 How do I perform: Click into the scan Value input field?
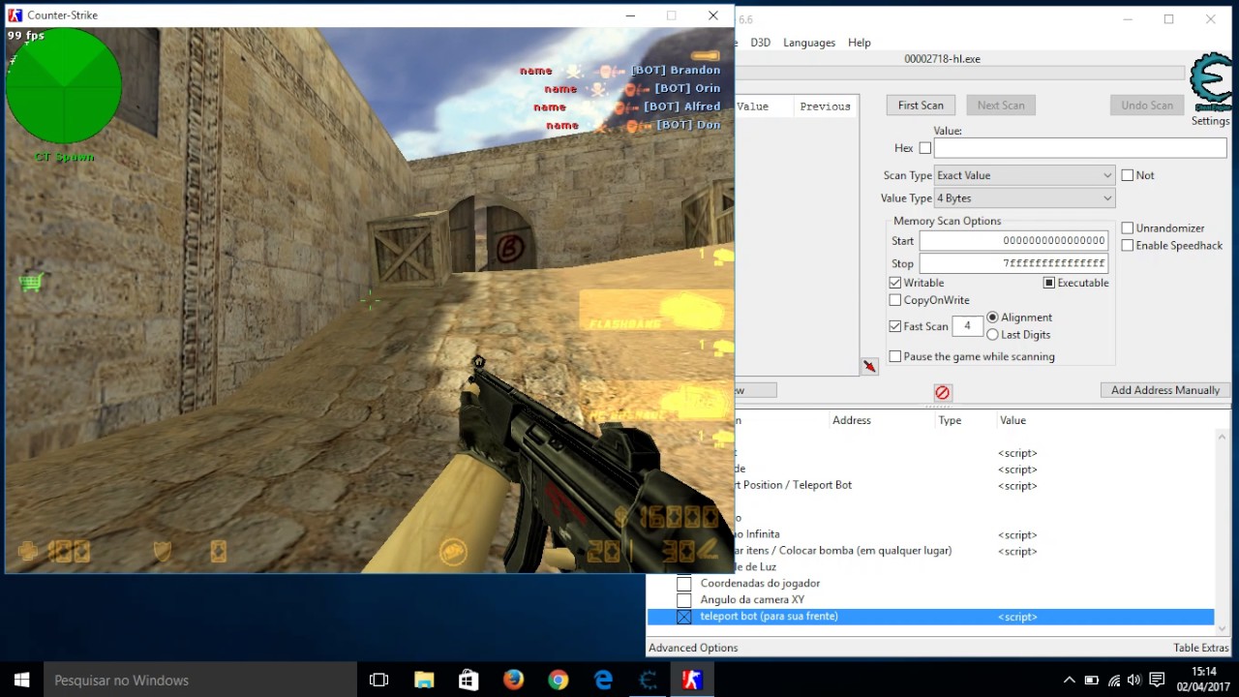click(1079, 148)
